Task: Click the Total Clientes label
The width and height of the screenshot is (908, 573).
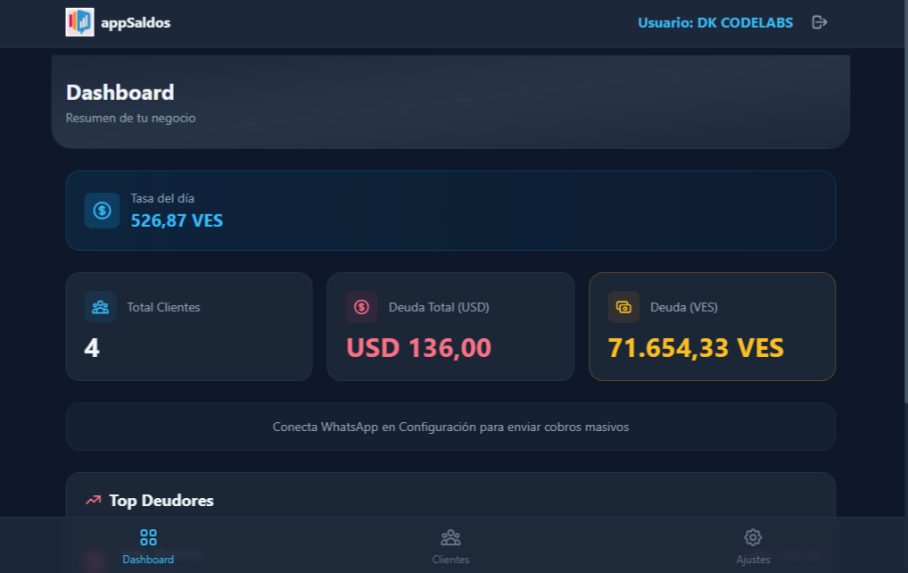Action: 163,307
